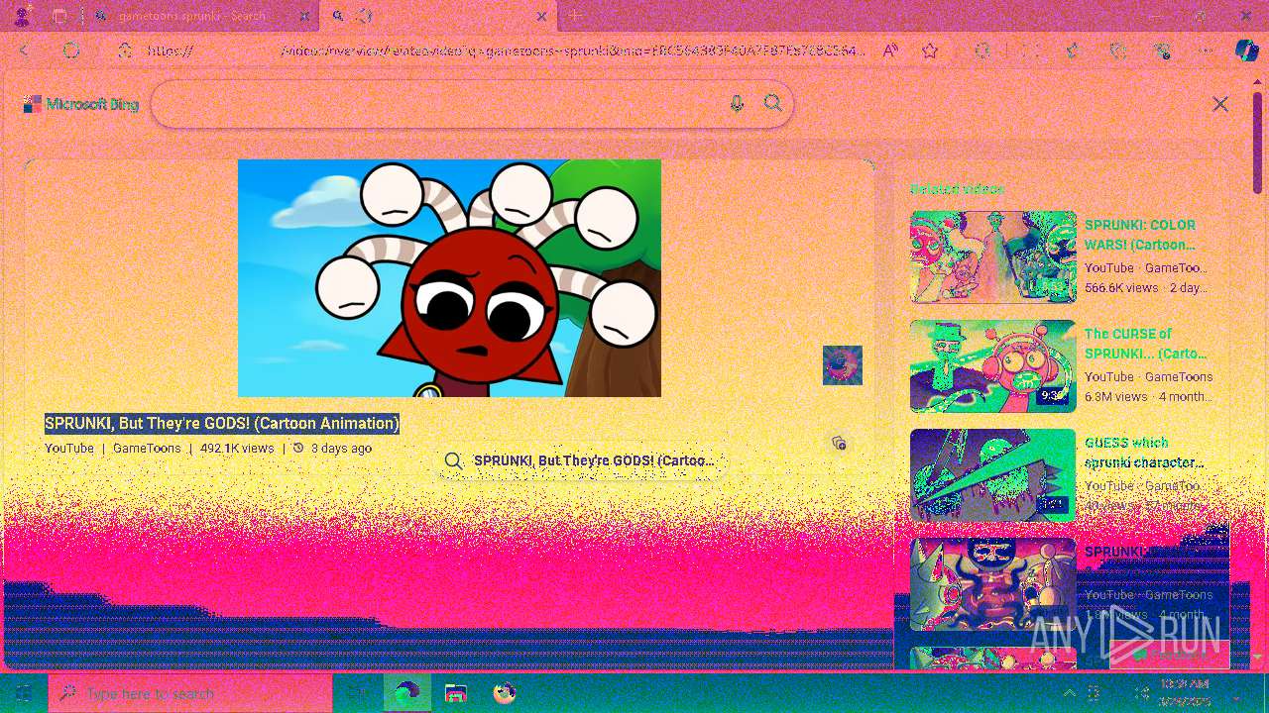This screenshot has width=1269, height=713.
Task: Open Task View on the taskbar
Action: pos(358,693)
